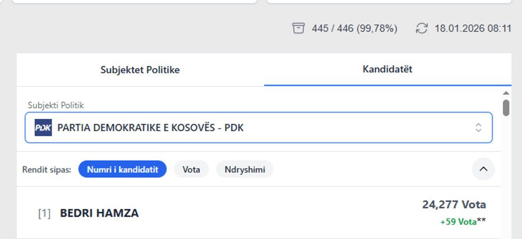Sort candidates by Ndryshimi
Image resolution: width=522 pixels, height=239 pixels.
[x=244, y=169]
